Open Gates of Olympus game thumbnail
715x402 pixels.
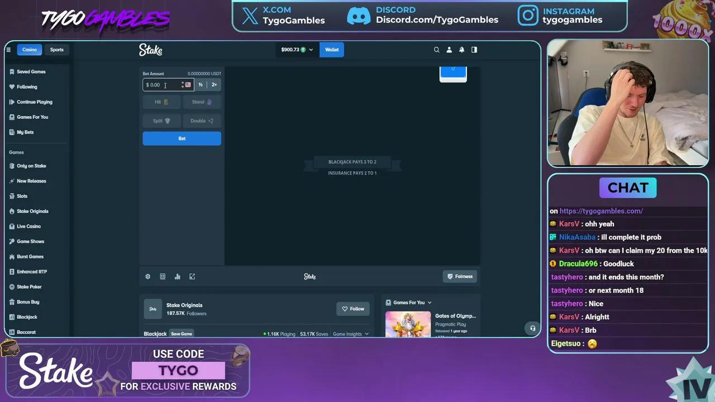[x=408, y=324]
